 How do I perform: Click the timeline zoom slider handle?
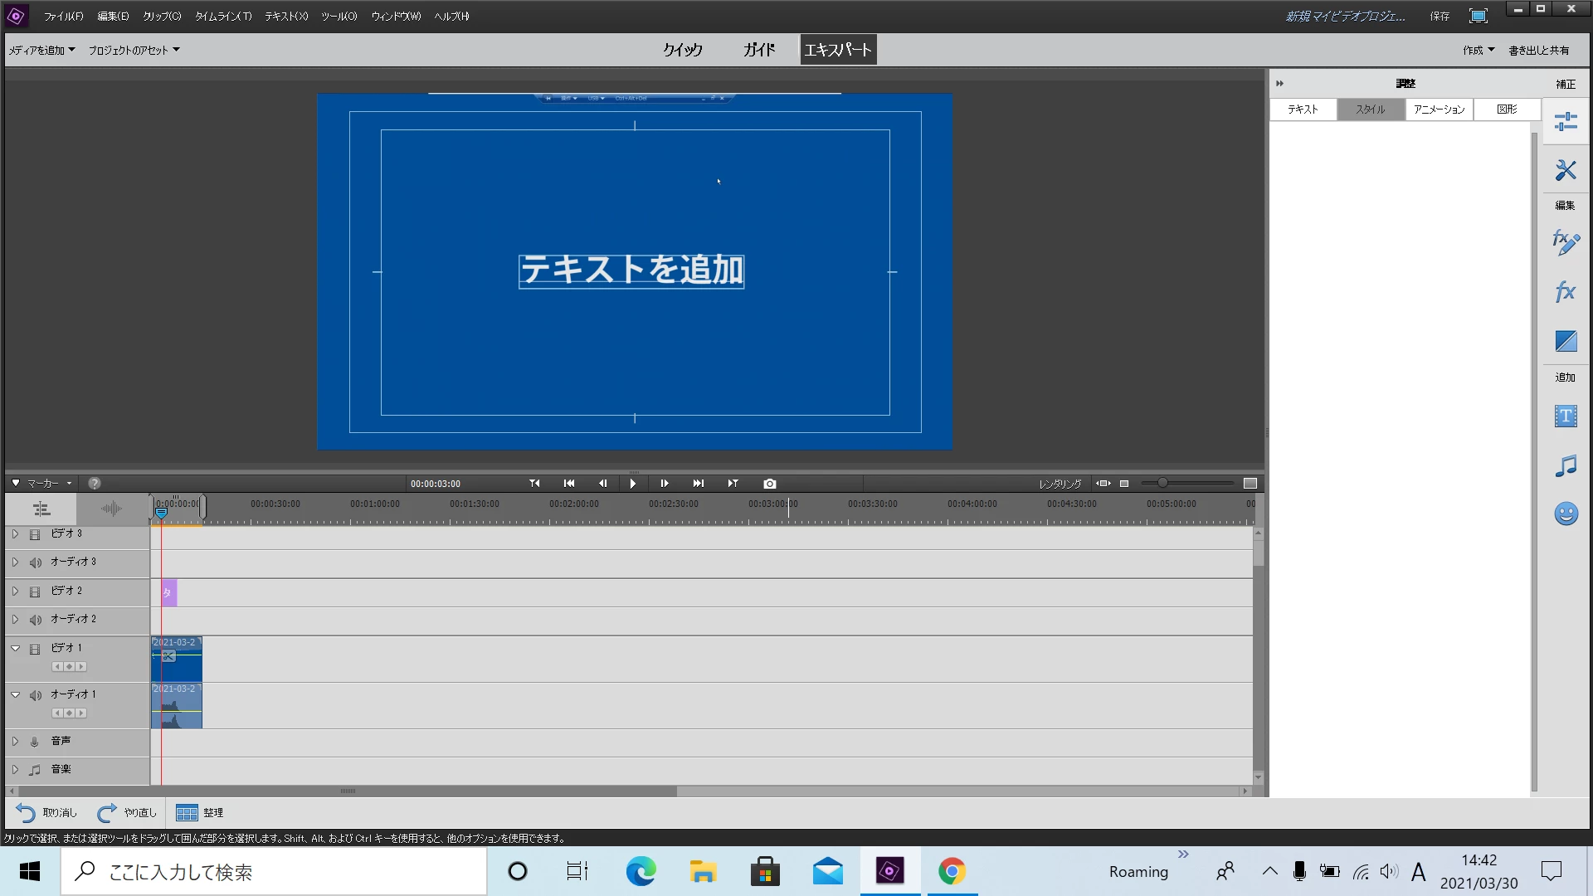pyautogui.click(x=1162, y=483)
